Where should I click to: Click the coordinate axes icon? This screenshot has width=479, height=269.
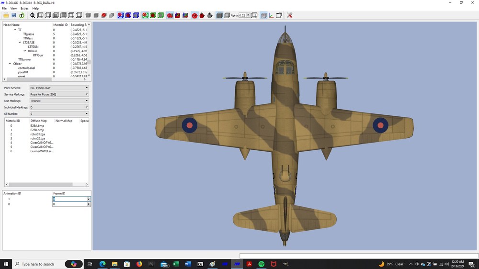coord(271,15)
